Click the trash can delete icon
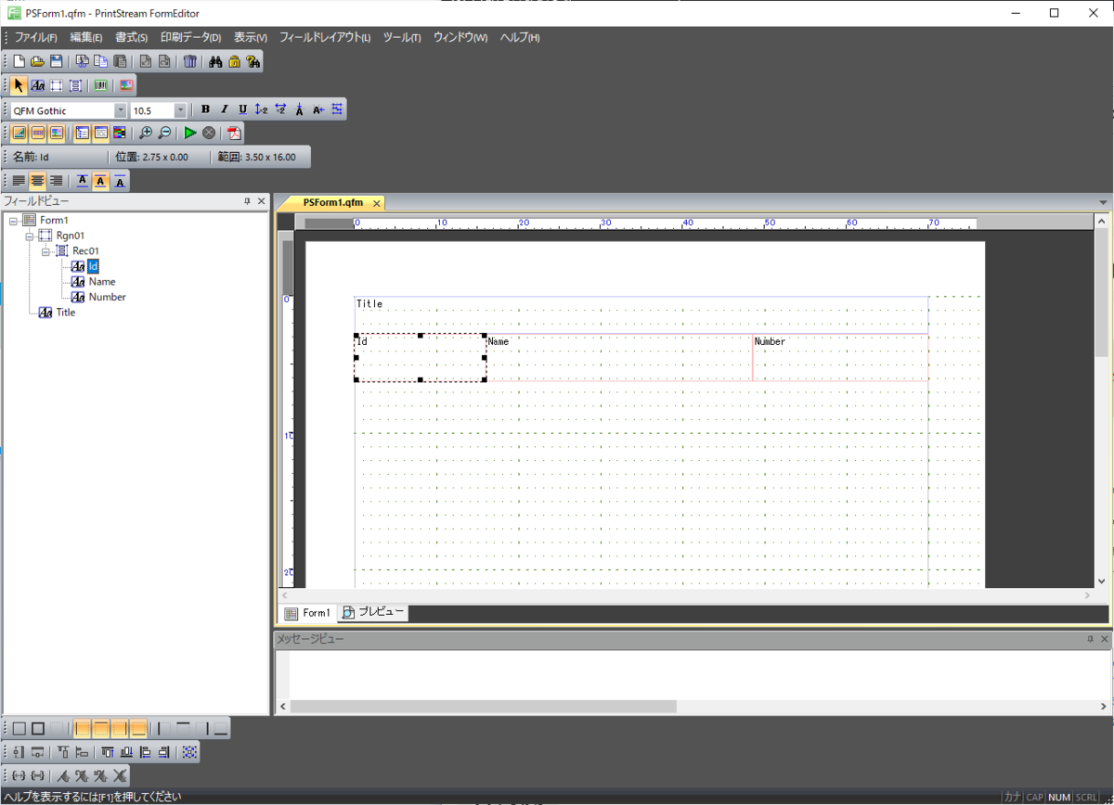The width and height of the screenshot is (1114, 805). (189, 61)
